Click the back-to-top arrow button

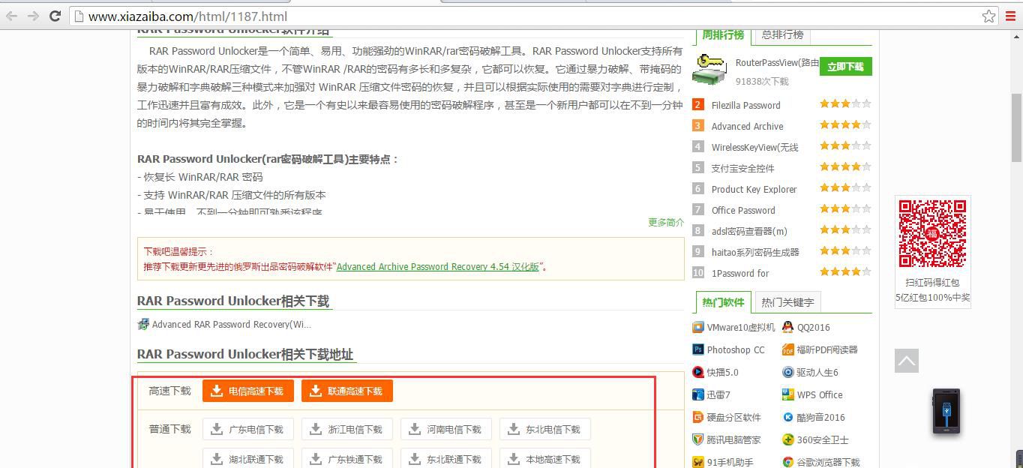tap(906, 361)
